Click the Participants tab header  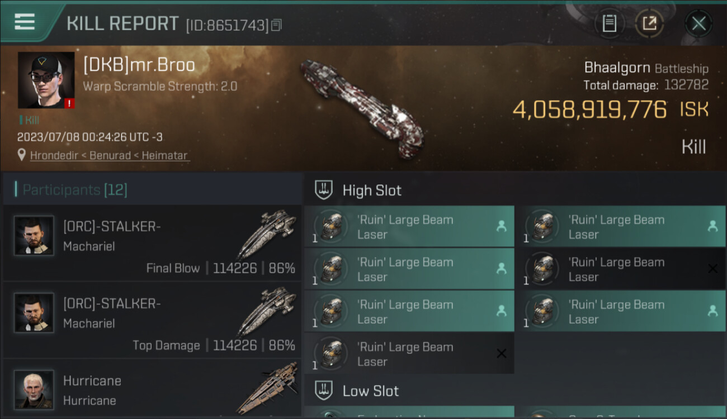tap(74, 190)
